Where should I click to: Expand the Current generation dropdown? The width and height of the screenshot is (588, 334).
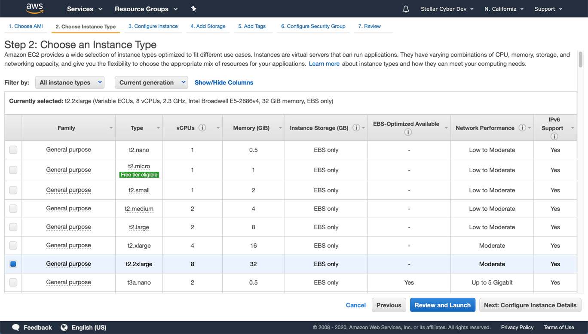pyautogui.click(x=151, y=82)
